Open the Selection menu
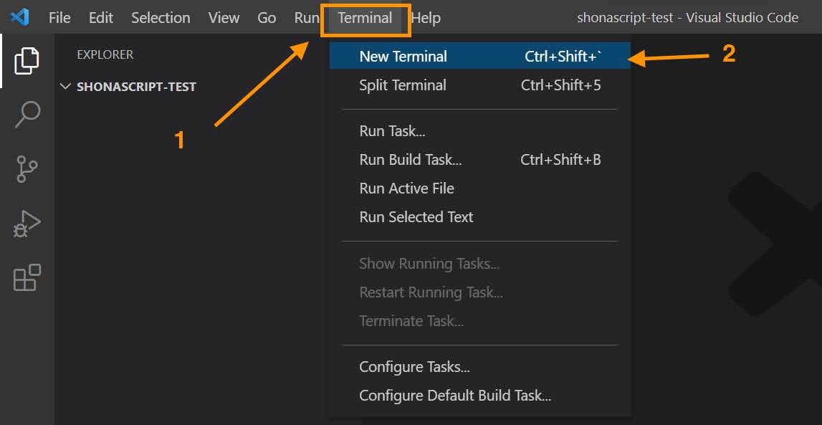Viewport: 822px width, 425px height. pos(161,18)
